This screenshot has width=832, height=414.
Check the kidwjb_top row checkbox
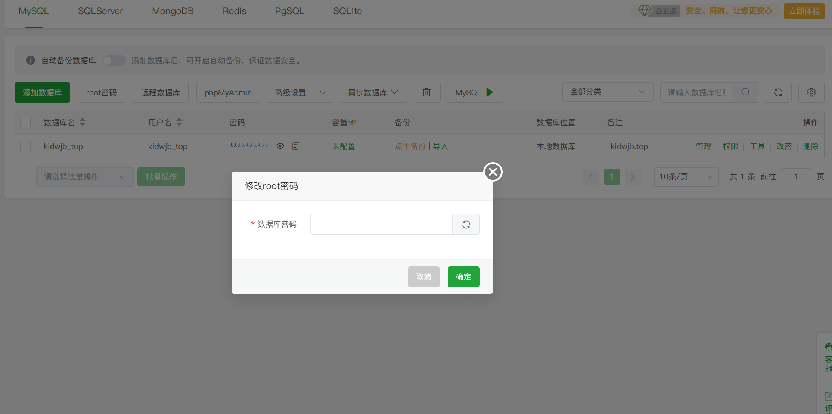(x=25, y=146)
